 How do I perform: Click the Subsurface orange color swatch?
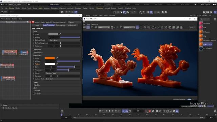50,58
